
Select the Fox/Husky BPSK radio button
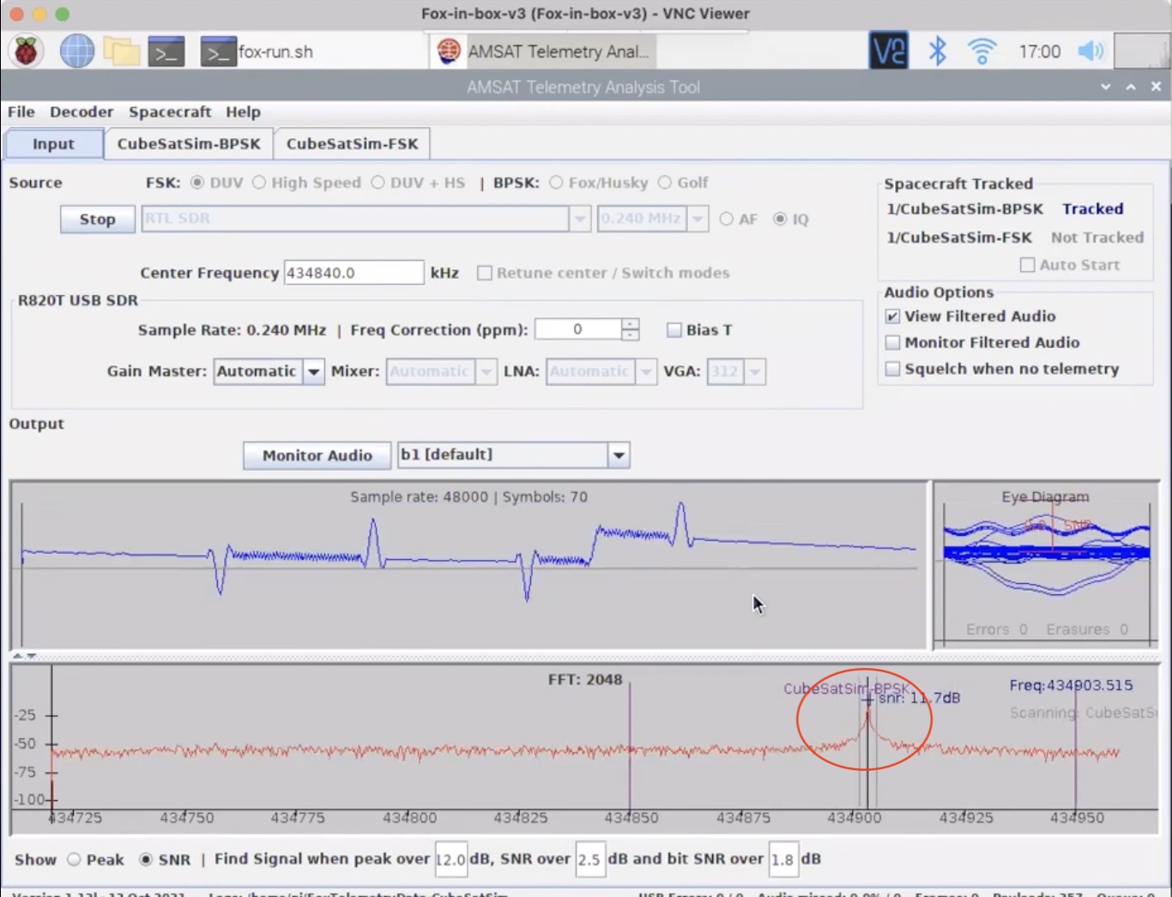pyautogui.click(x=556, y=183)
